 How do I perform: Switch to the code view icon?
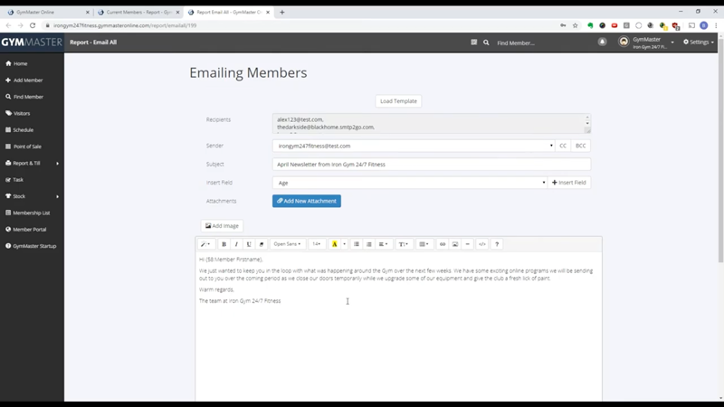point(482,244)
